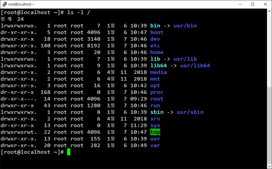The height and width of the screenshot is (169, 272).
Task: Click the 'mnt' directory name
Action: click(x=155, y=79)
